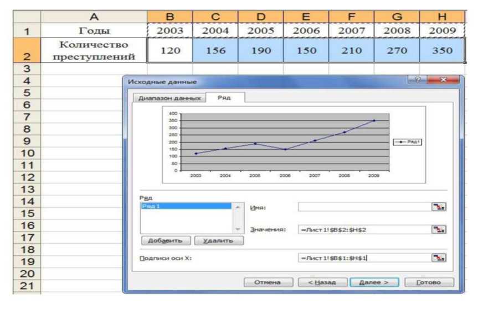Select Ряд 1 in the series list

point(186,206)
